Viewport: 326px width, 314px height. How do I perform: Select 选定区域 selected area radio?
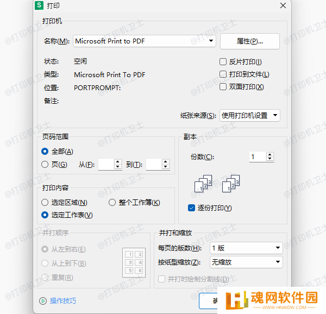[x=45, y=203]
